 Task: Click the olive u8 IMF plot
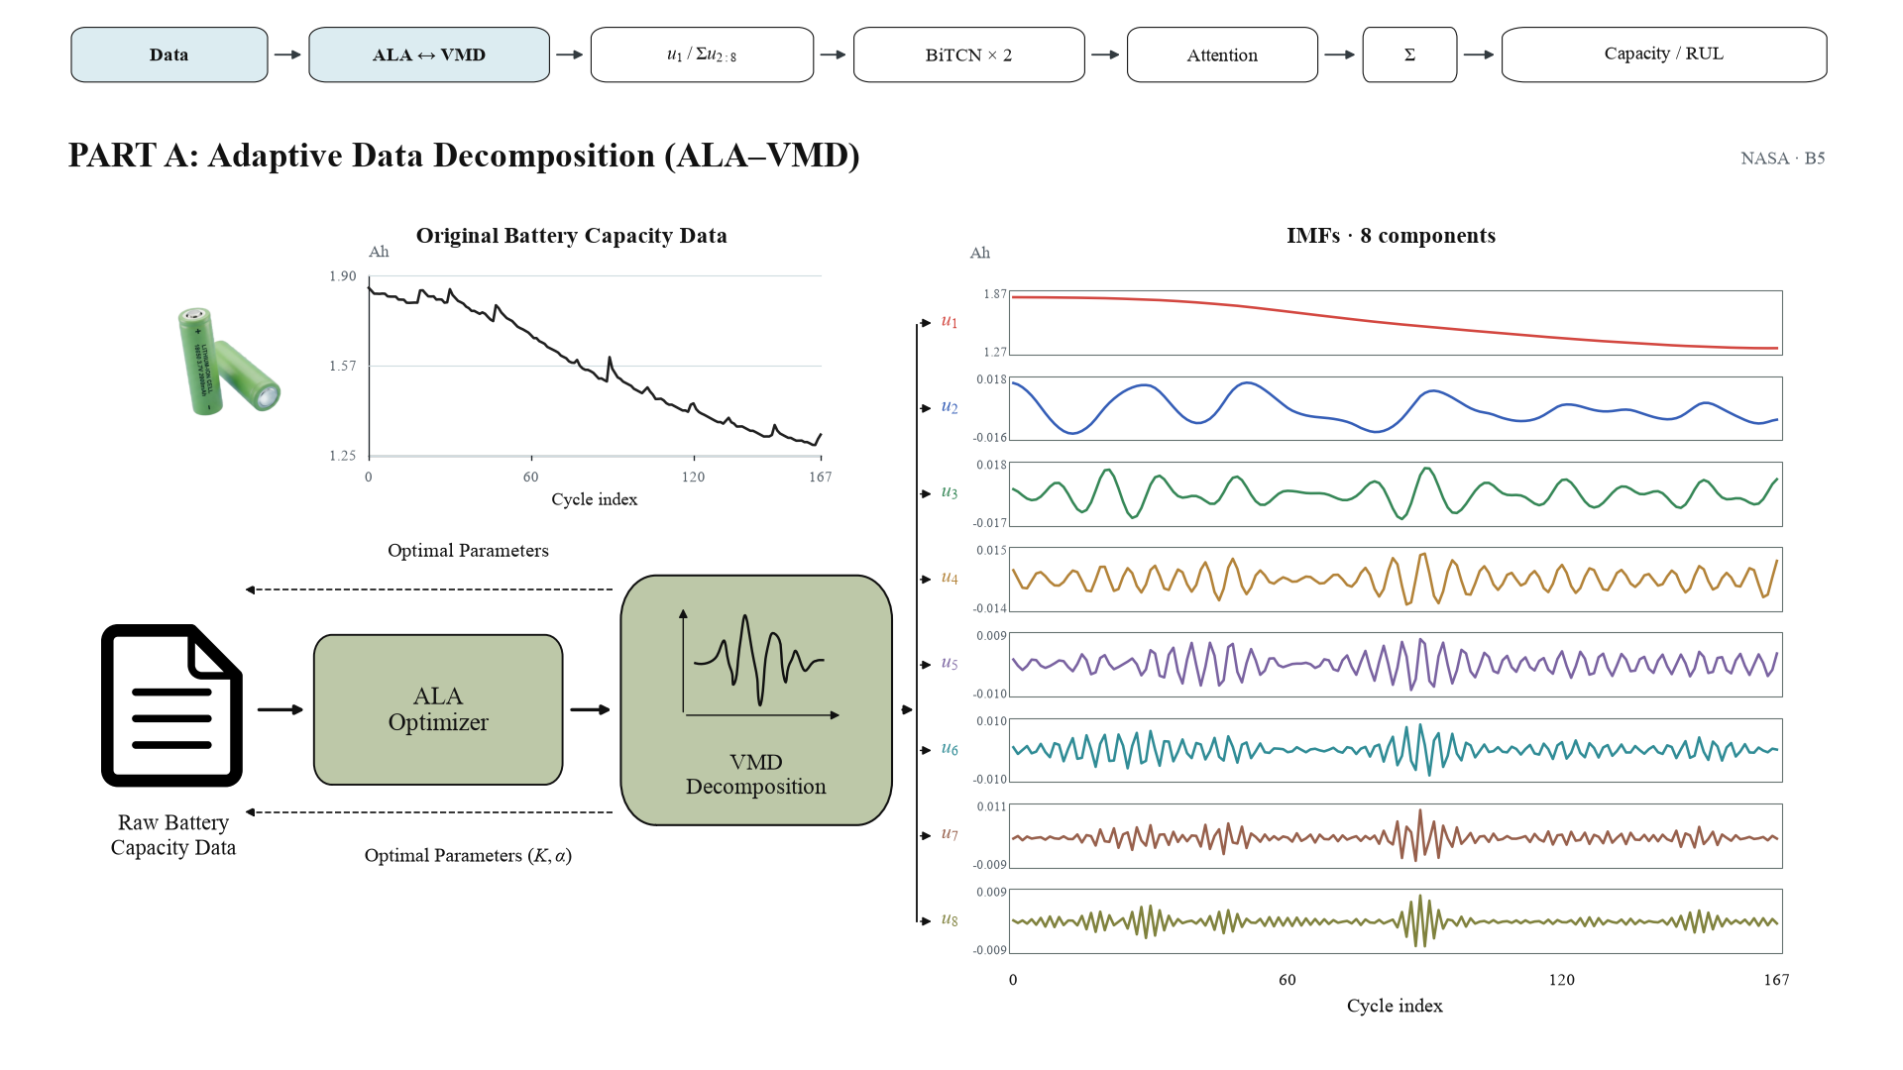pos(1396,921)
